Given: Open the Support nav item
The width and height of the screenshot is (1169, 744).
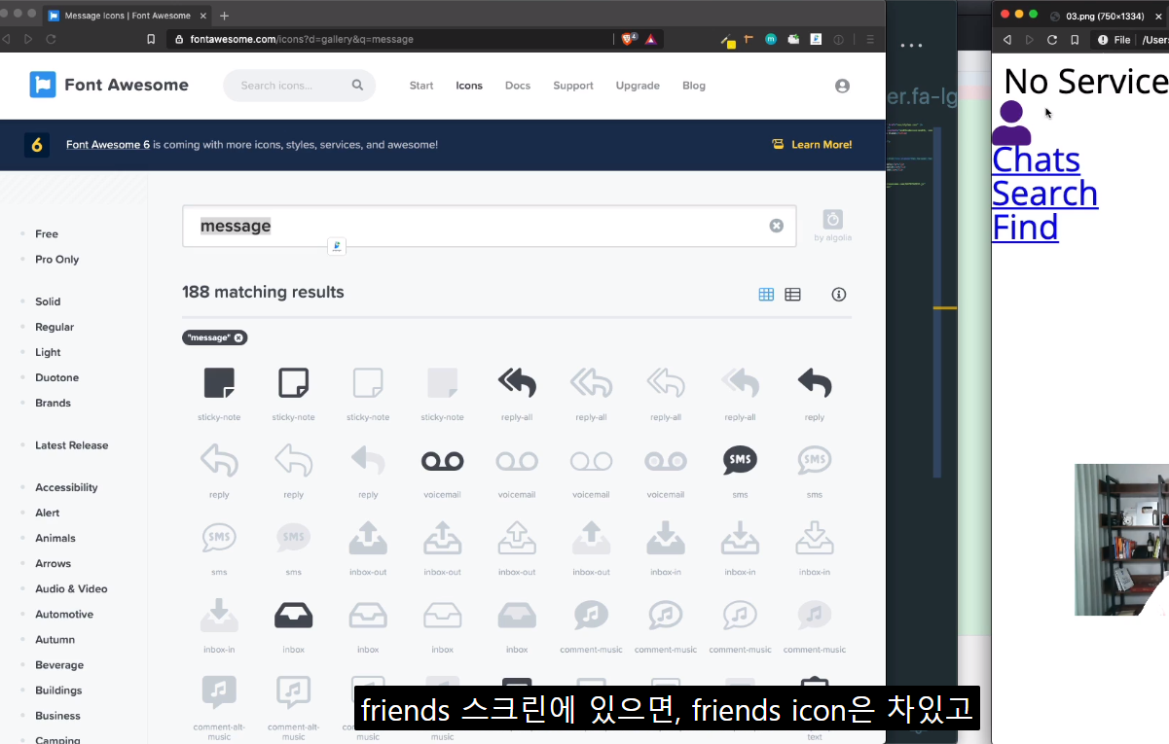Looking at the screenshot, I should point(573,86).
